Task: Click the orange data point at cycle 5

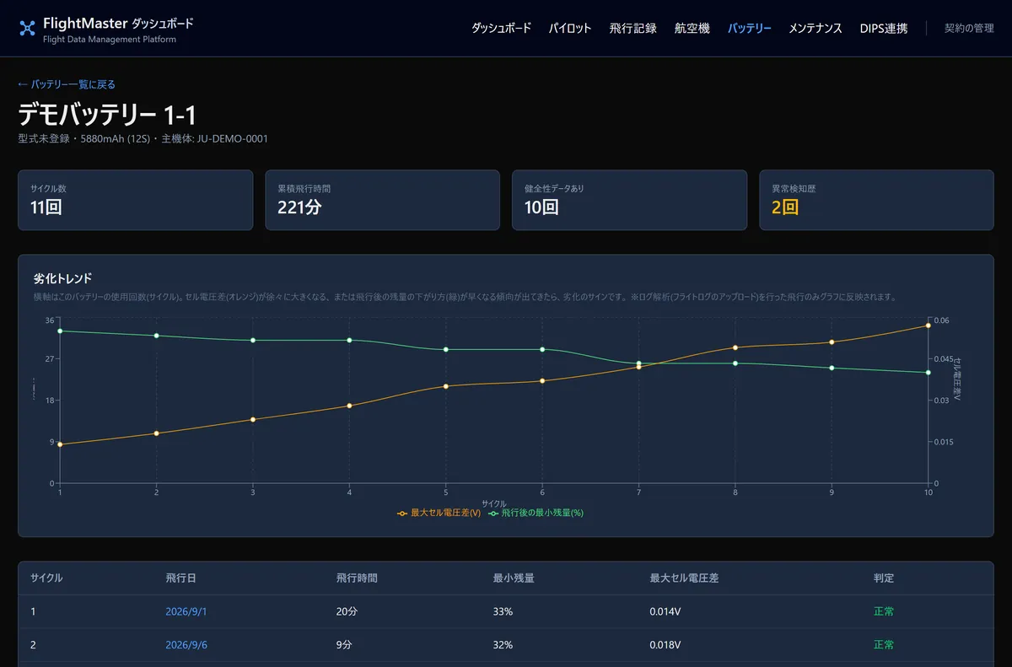Action: [446, 386]
